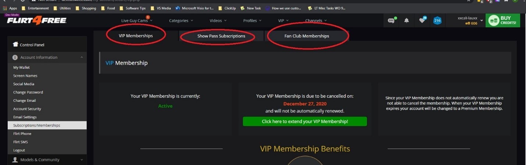Click the Control Panel home icon

(x=15, y=44)
